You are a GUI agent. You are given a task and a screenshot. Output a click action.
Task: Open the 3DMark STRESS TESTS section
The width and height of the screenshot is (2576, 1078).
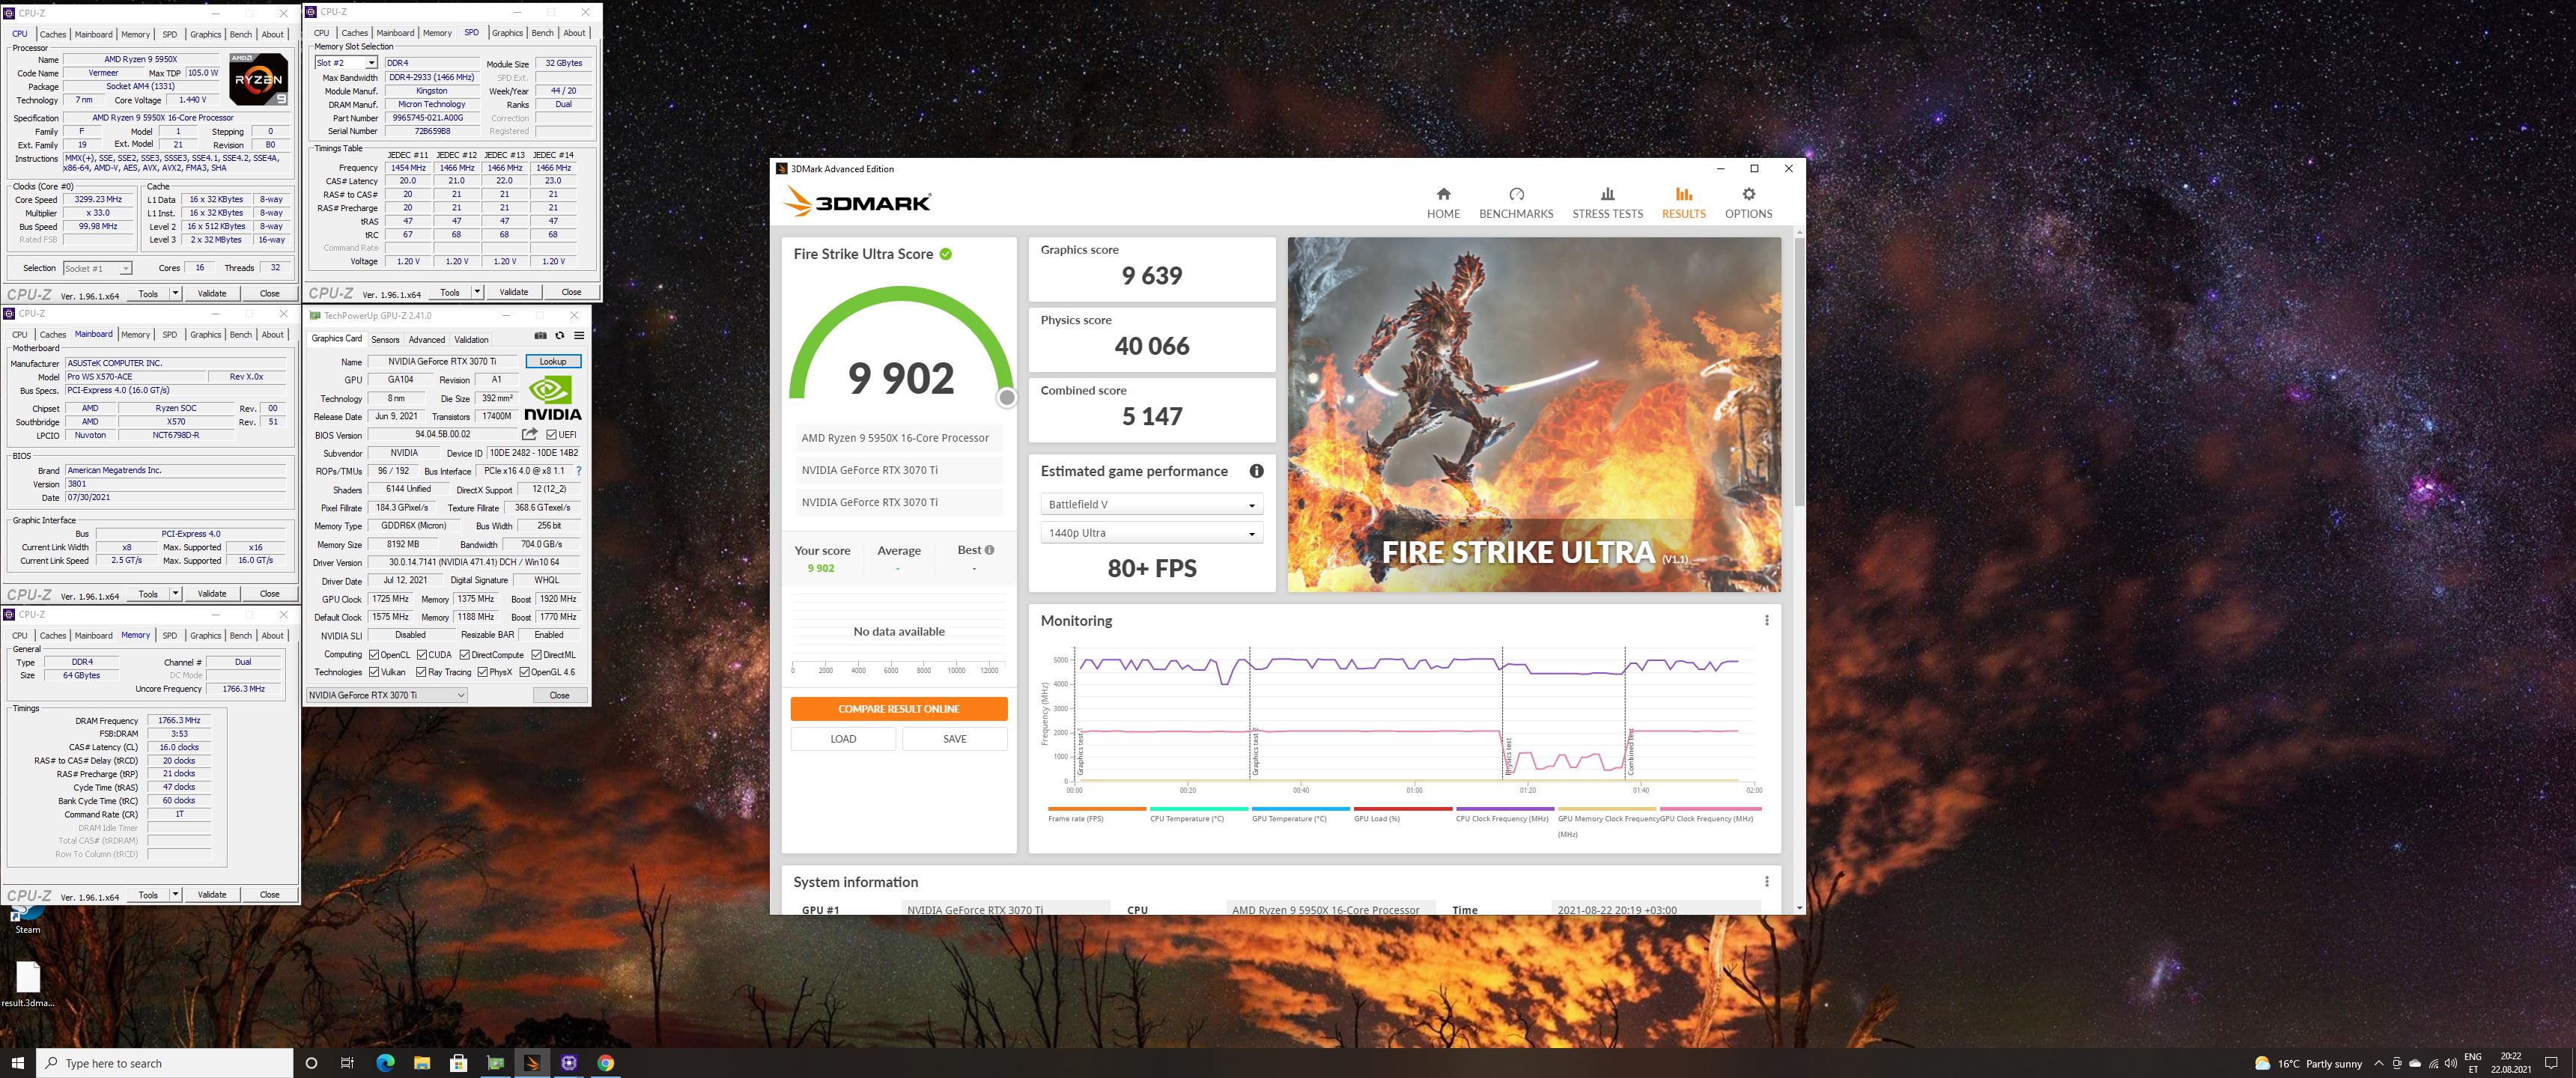(x=1607, y=203)
